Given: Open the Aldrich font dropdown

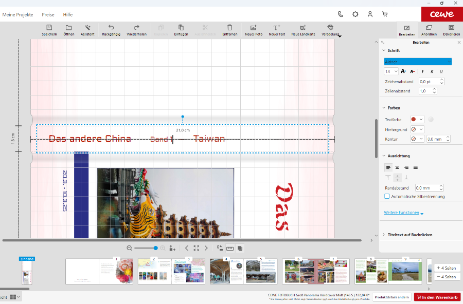Looking at the screenshot, I should point(418,62).
